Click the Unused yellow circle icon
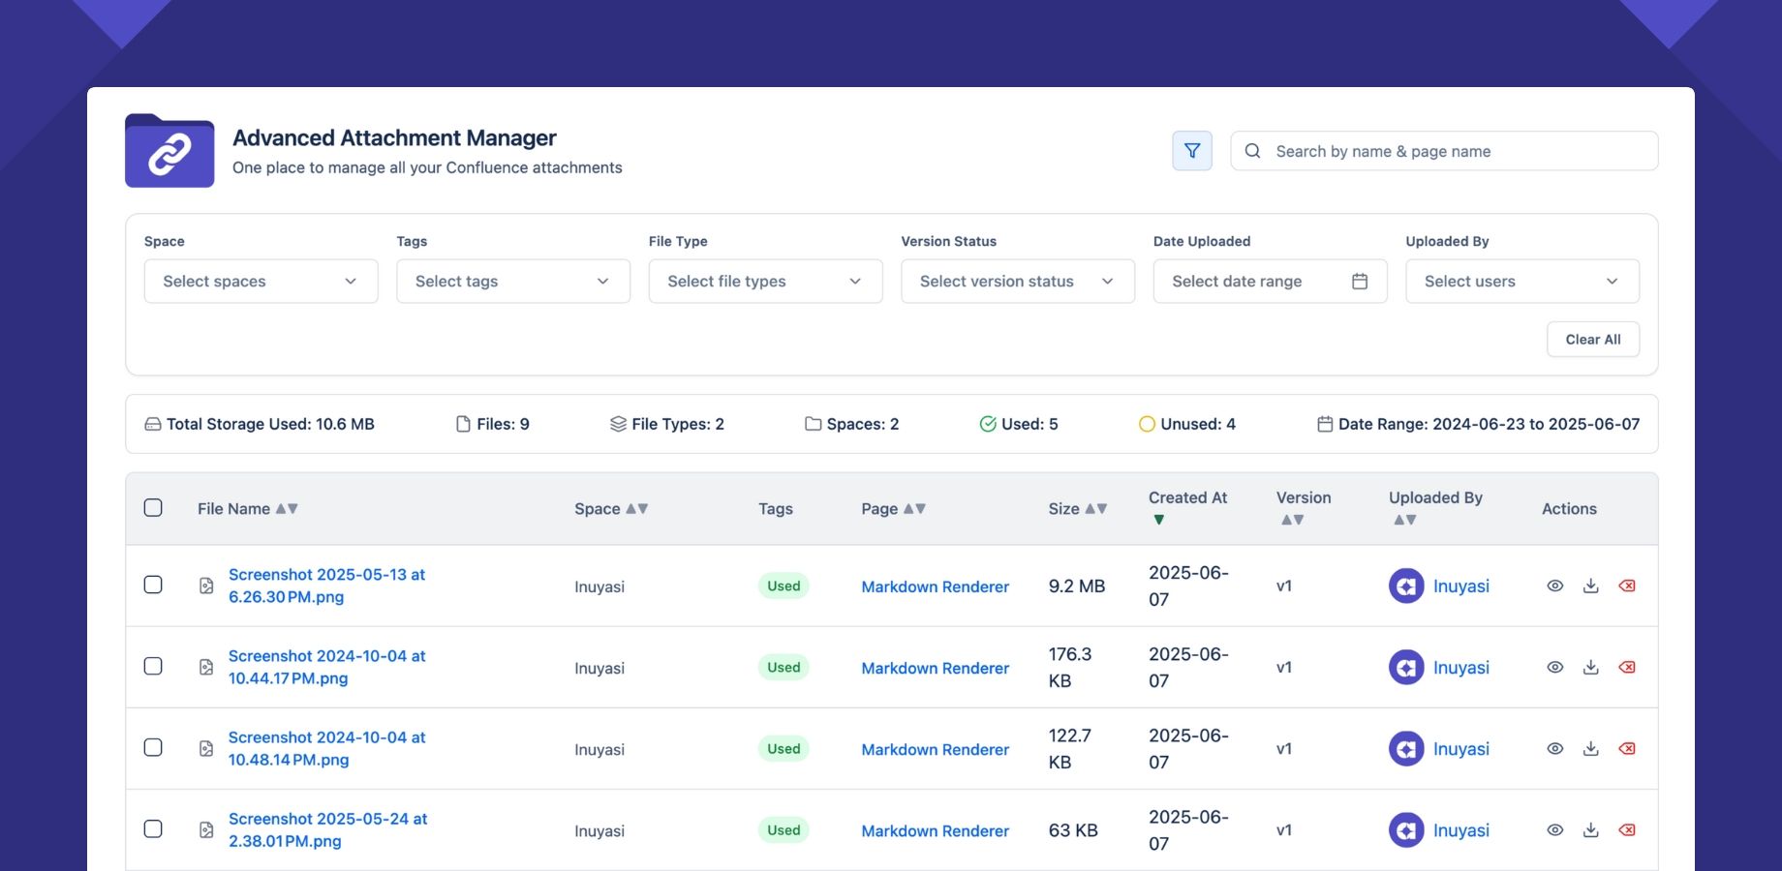The height and width of the screenshot is (871, 1782). 1147,424
